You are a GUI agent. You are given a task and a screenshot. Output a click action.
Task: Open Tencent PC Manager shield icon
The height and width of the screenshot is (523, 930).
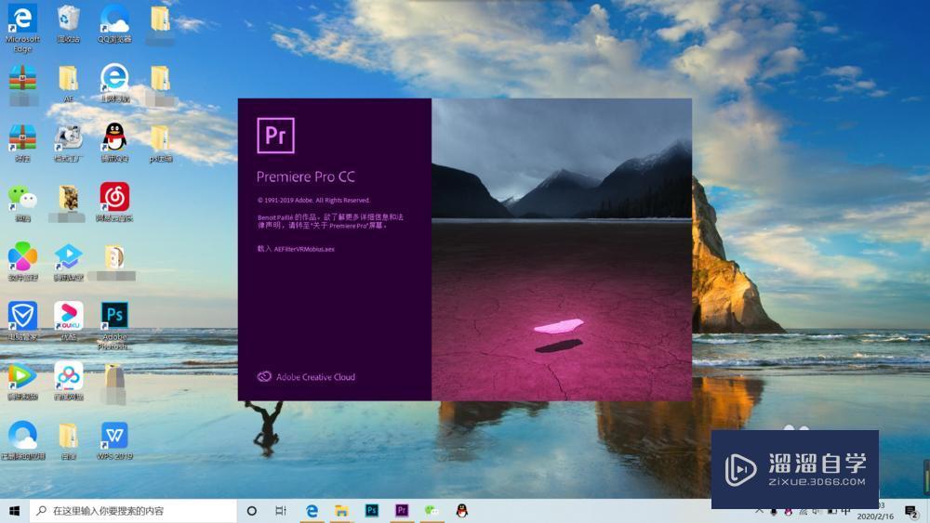tap(22, 316)
